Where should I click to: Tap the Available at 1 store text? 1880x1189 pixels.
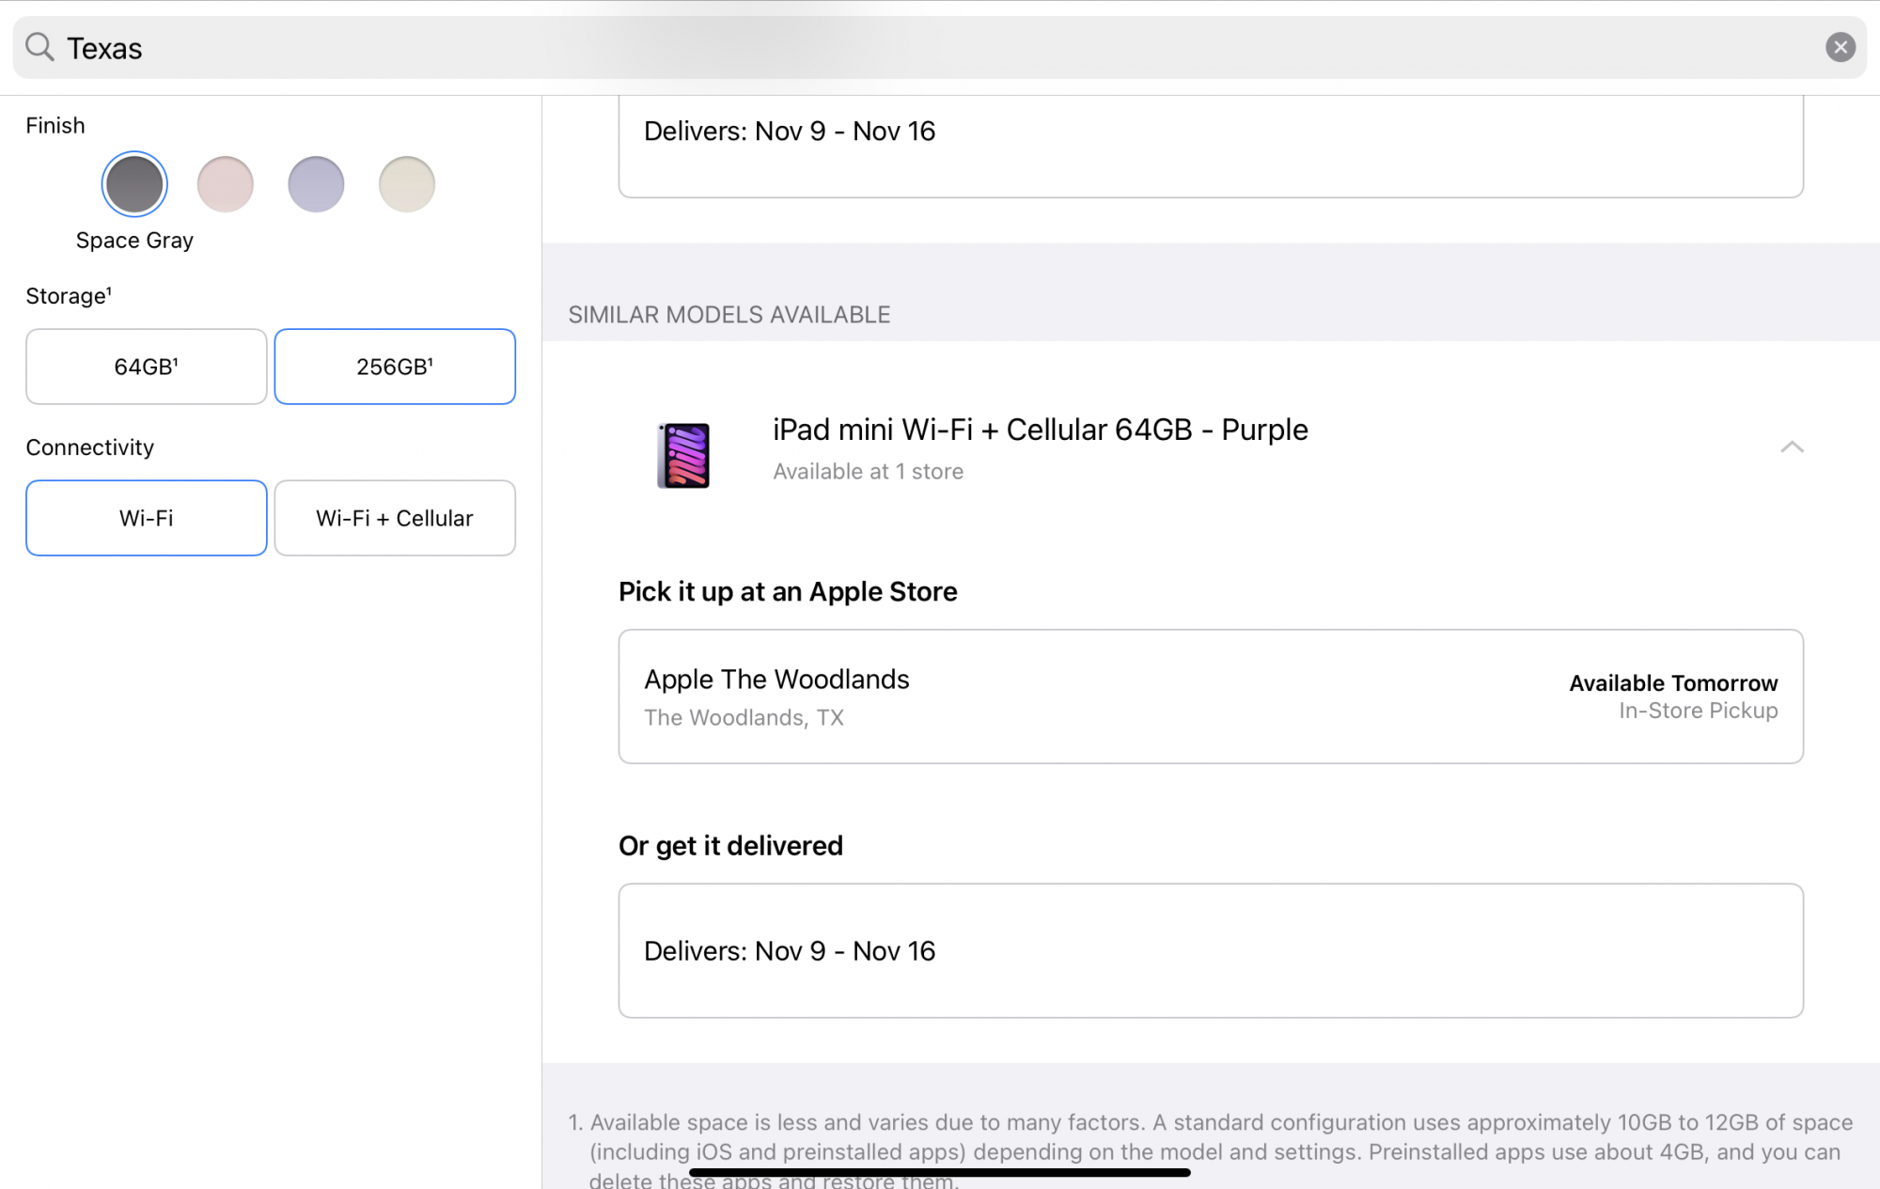click(868, 472)
